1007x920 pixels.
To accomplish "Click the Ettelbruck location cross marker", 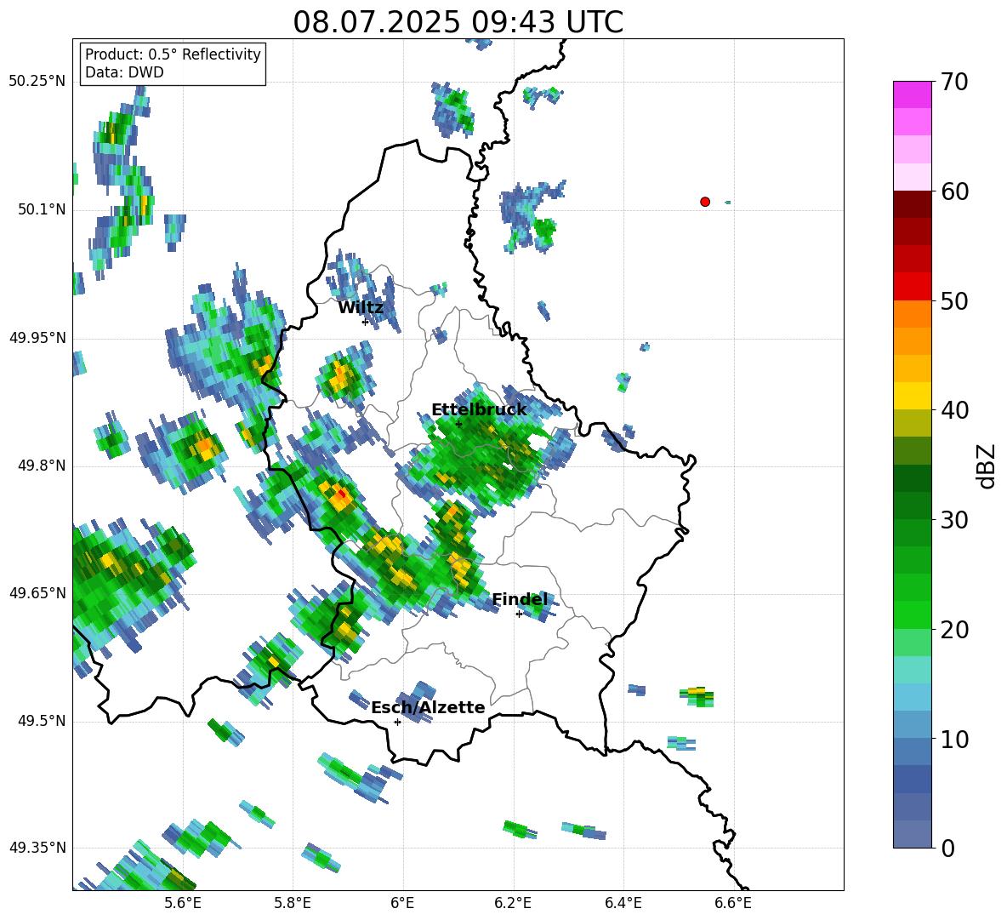I will click(x=458, y=424).
